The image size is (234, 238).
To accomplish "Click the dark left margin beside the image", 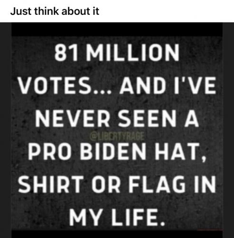I will [x=6, y=130].
